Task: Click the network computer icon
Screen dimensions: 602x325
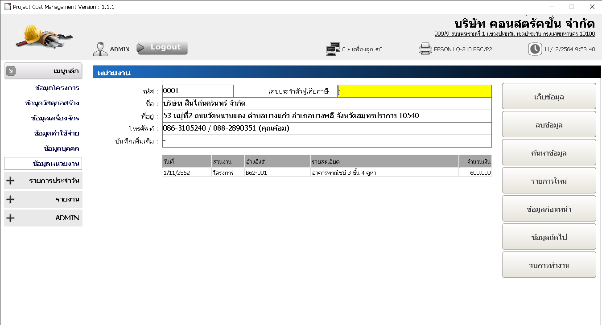Action: pyautogui.click(x=333, y=49)
